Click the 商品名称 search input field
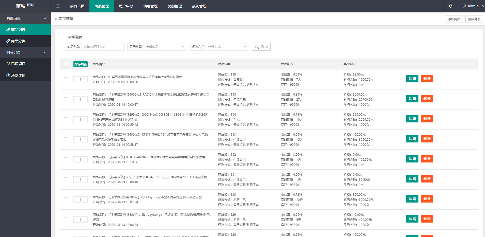The height and width of the screenshot is (237, 485). pyautogui.click(x=103, y=47)
